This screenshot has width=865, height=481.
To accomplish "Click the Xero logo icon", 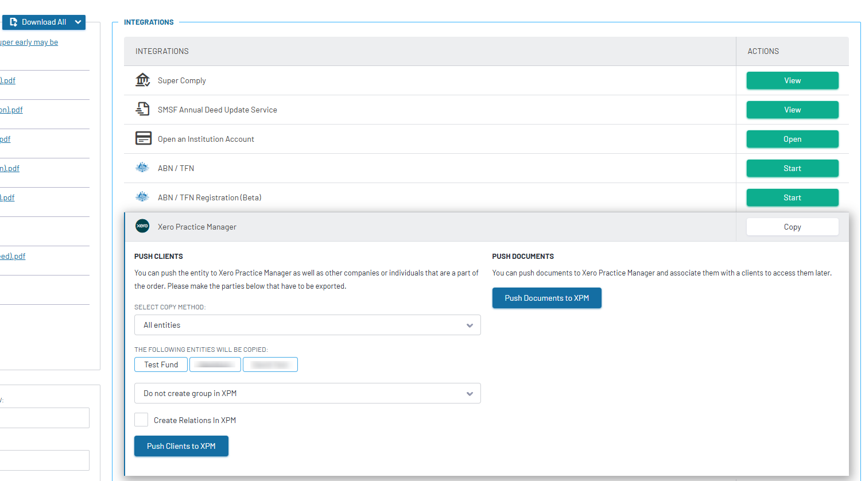I will click(x=142, y=226).
